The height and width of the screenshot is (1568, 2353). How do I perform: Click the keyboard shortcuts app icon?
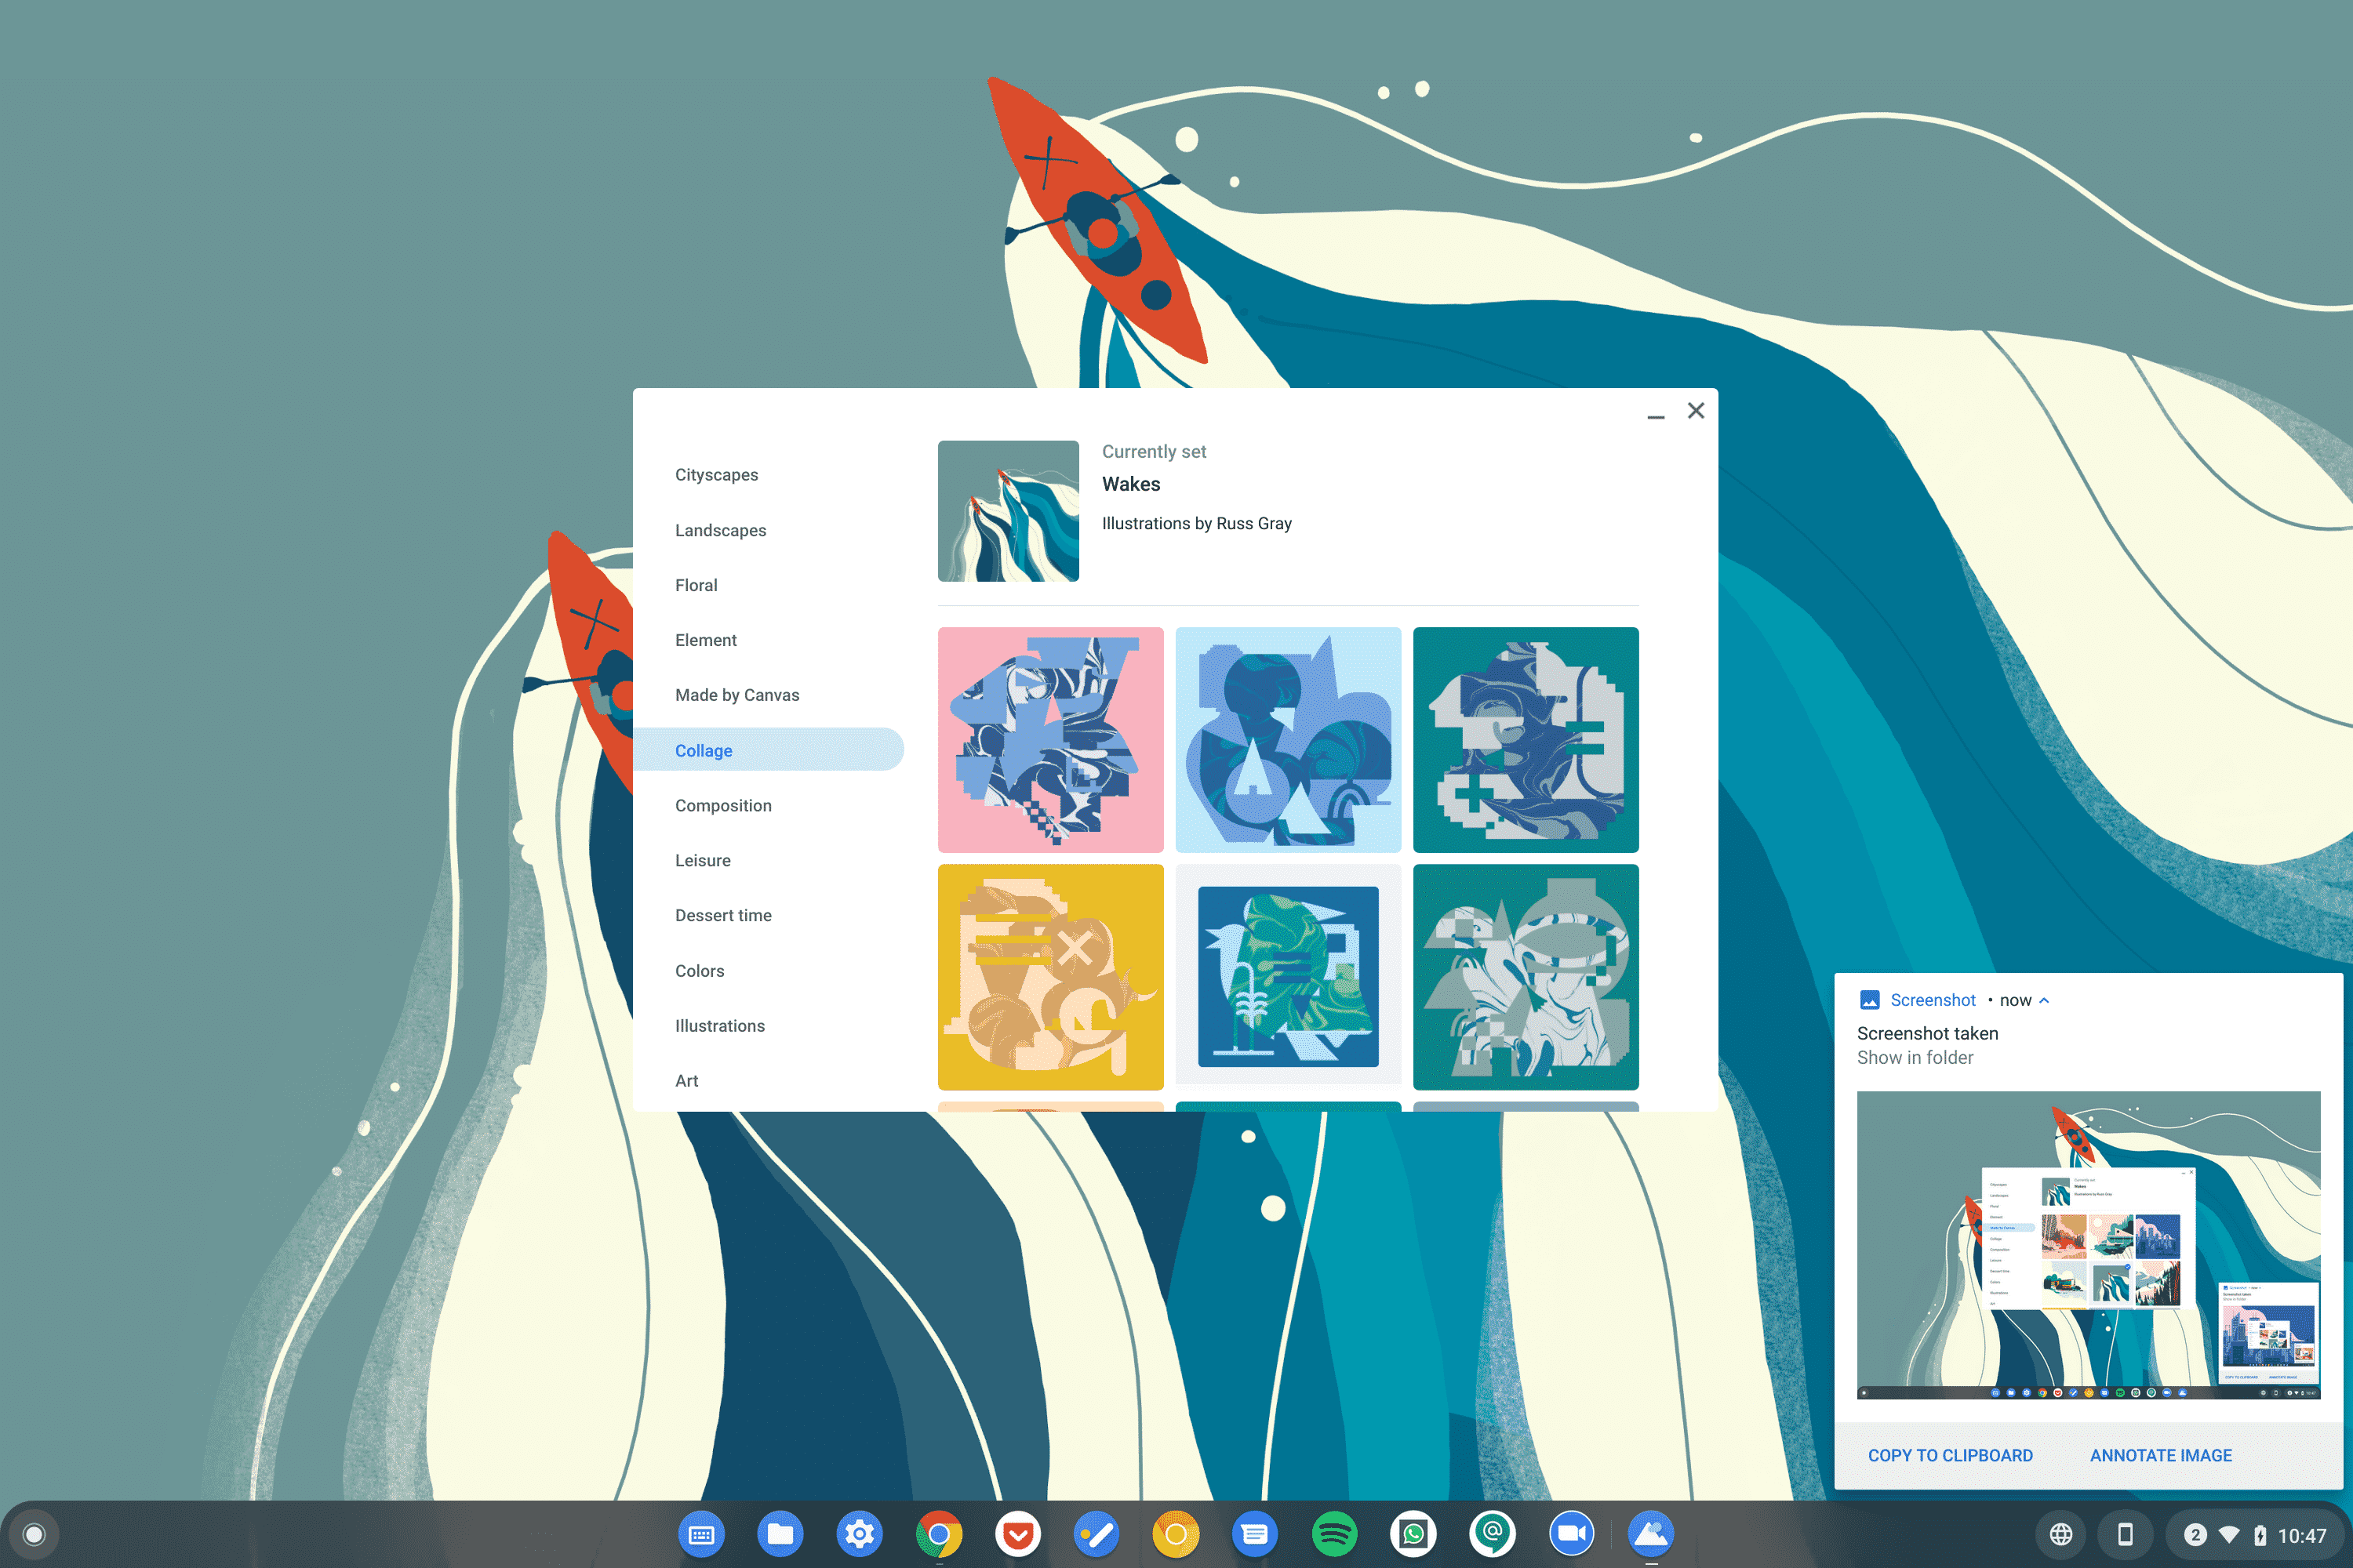701,1533
